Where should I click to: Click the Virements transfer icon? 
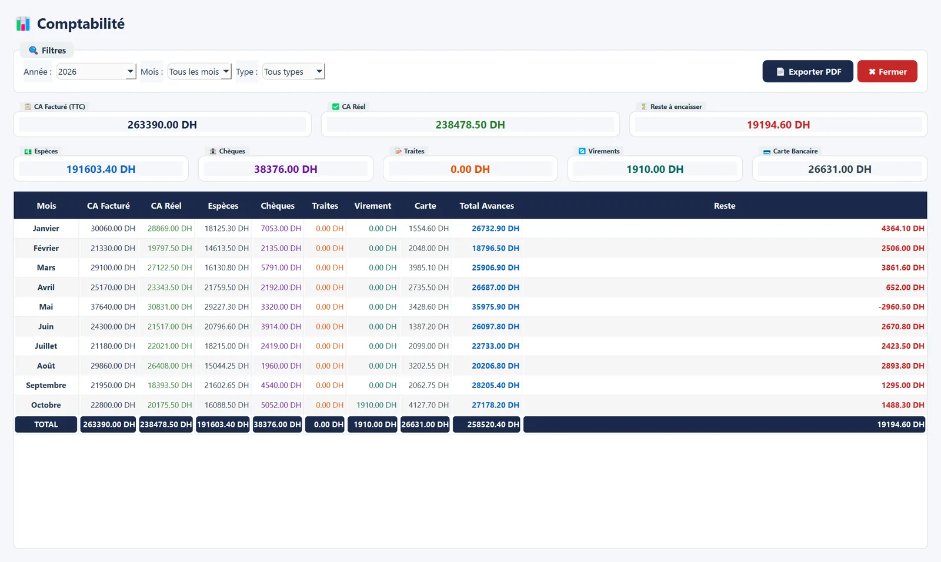[582, 152]
